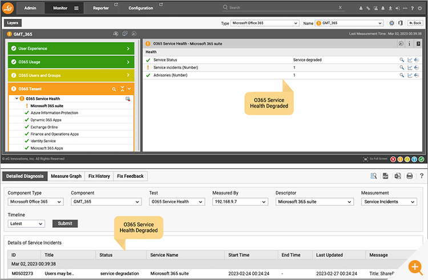Open the Measured By dropdown
This screenshot has width=428, height=280.
(x=240, y=202)
